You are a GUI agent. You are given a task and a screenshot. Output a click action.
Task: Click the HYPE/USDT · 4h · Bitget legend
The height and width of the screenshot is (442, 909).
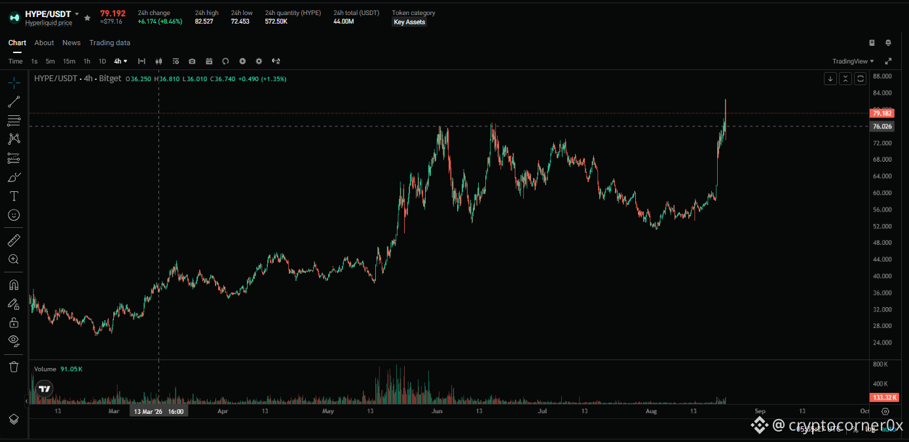pos(77,79)
